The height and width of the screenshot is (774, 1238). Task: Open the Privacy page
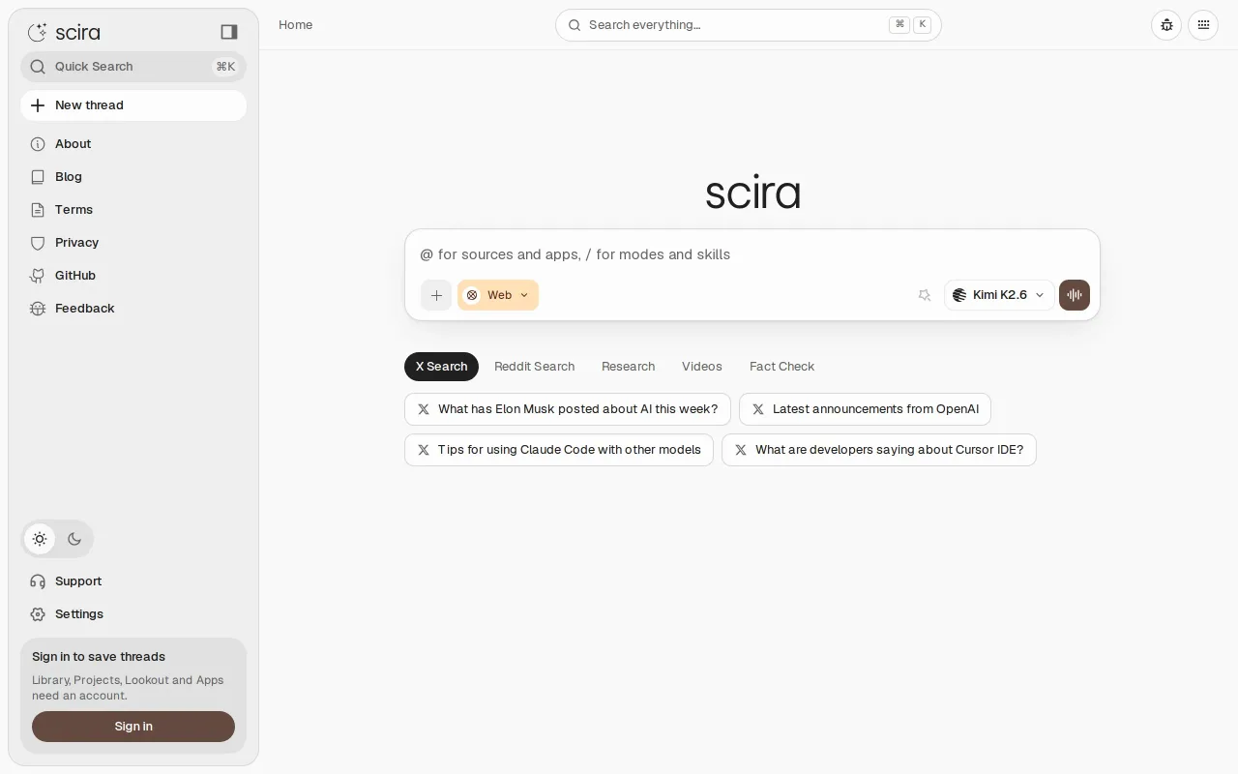click(133, 243)
